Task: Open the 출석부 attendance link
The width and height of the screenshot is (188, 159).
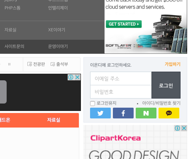Action: (59, 64)
